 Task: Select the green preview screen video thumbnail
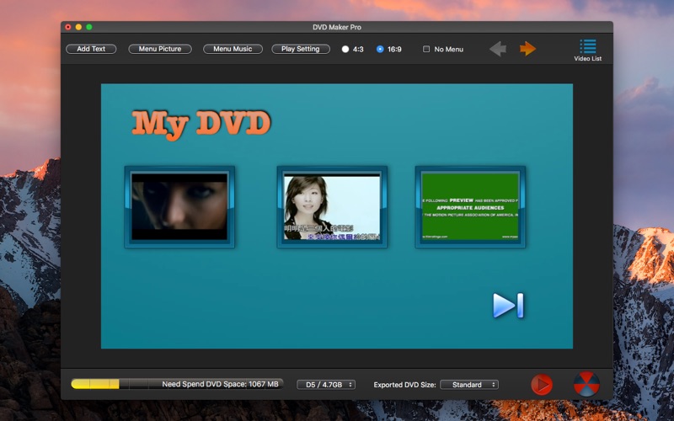[470, 207]
